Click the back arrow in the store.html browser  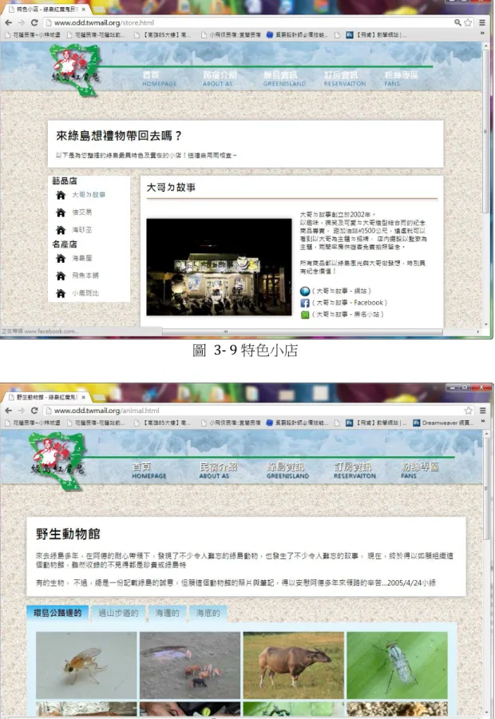point(8,22)
